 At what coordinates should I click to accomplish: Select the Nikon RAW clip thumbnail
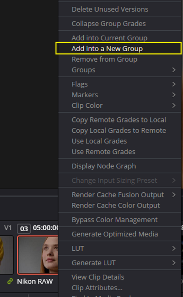[38, 255]
